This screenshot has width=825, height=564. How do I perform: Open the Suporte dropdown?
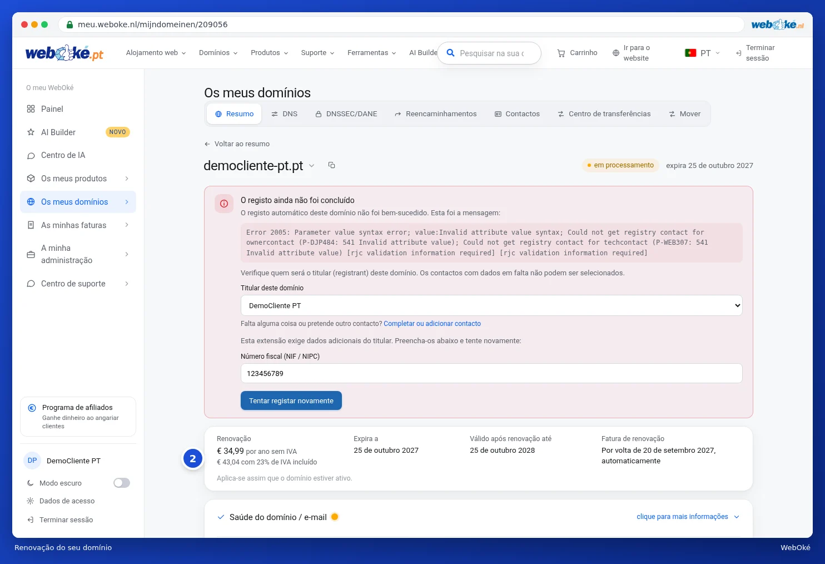point(318,53)
